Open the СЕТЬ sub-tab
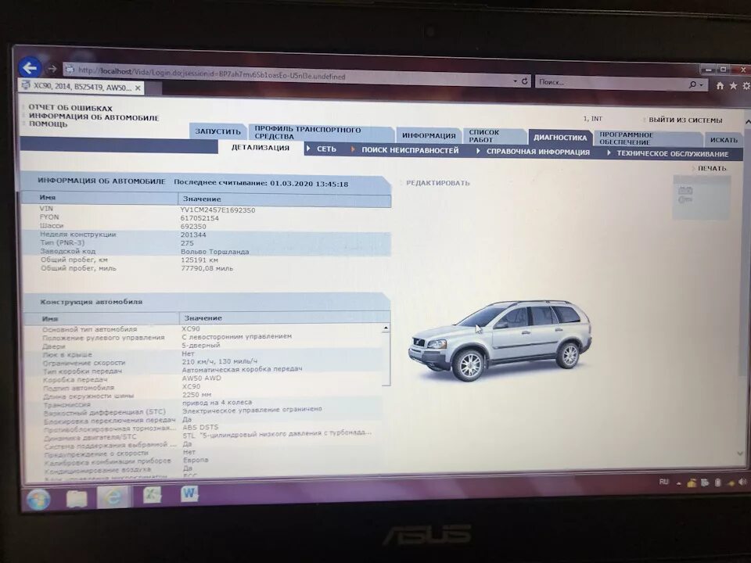The height and width of the screenshot is (563, 751). (x=326, y=149)
